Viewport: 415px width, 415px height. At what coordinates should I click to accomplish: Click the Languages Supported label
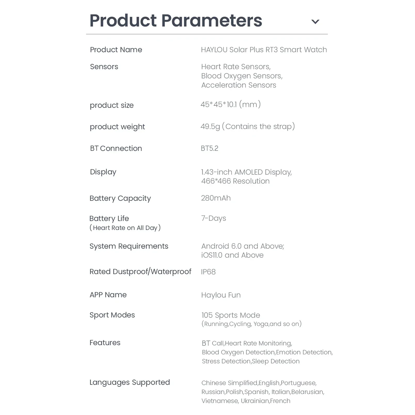pyautogui.click(x=130, y=382)
